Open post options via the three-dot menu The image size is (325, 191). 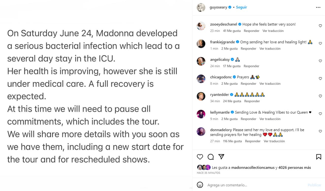[318, 7]
